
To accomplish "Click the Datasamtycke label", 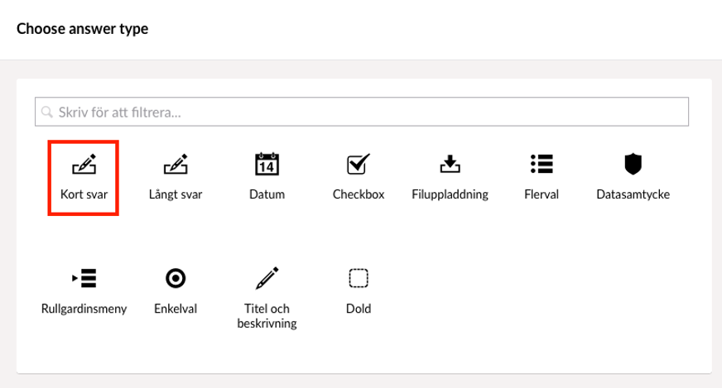I will tap(633, 194).
